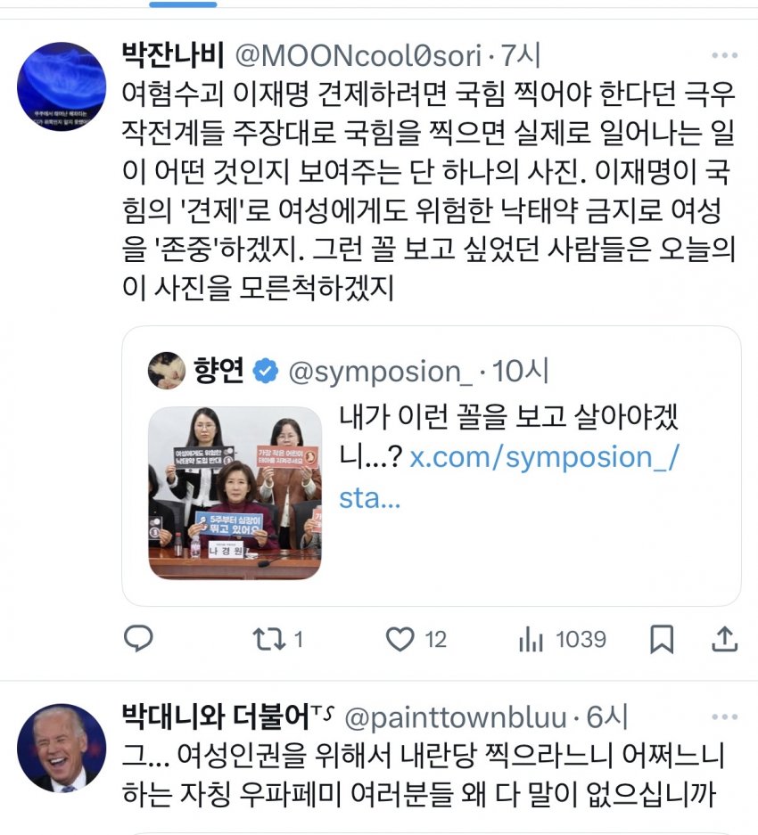Open the x.com/symposion_ link
This screenshot has height=835, width=758.
(x=509, y=478)
